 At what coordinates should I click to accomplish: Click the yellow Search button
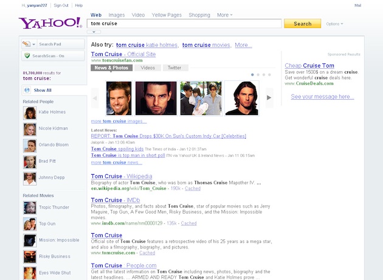302,24
